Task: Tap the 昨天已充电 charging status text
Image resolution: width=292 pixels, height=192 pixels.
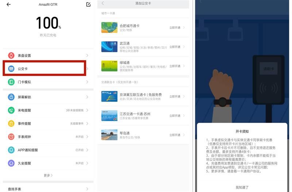Action: (x=48, y=35)
